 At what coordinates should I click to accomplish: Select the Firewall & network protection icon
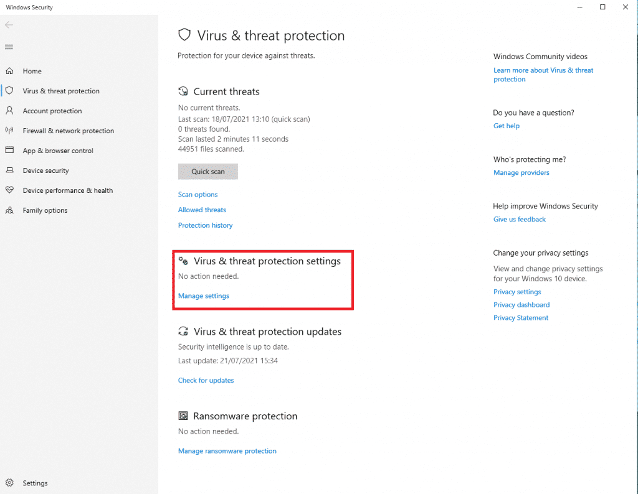pos(9,131)
